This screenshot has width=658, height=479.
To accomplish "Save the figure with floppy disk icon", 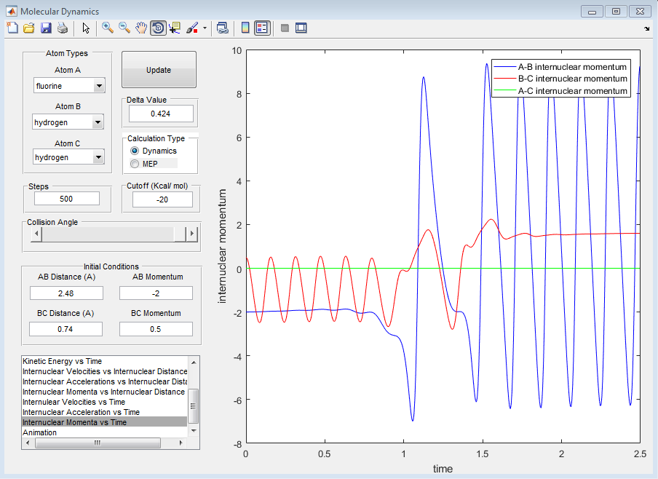I will [x=46, y=28].
